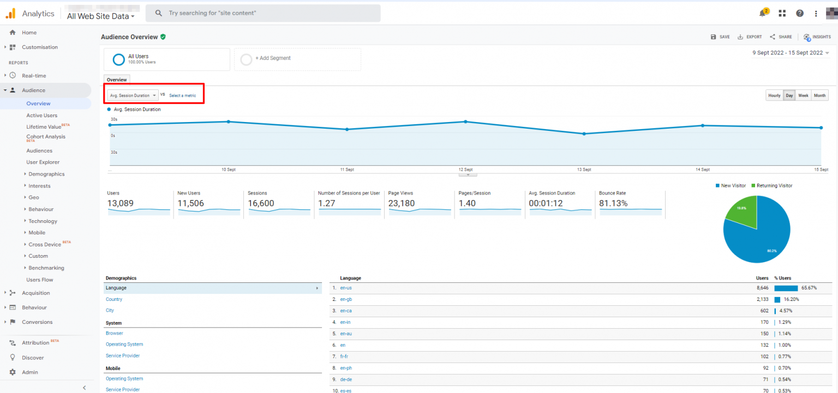
Task: Click the Google Analytics logo
Action: (x=10, y=13)
